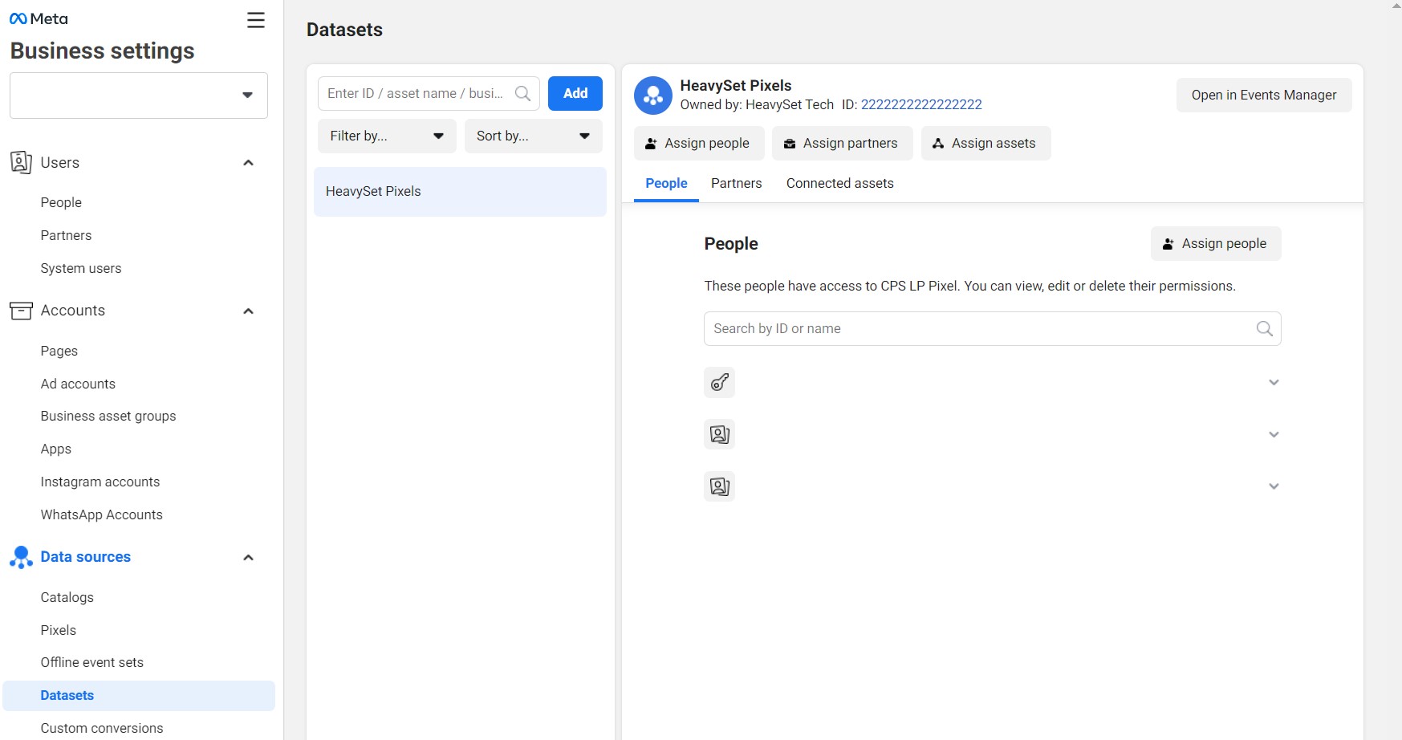Click the HeavySet Pixels dataset avatar icon

click(653, 96)
